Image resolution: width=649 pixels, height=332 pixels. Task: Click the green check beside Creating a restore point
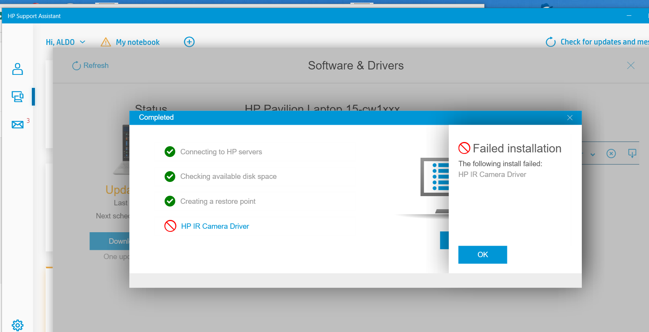(x=170, y=201)
